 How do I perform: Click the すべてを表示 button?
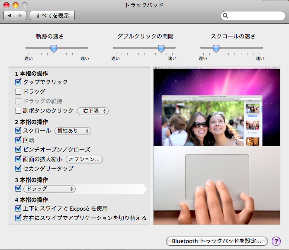pos(52,16)
